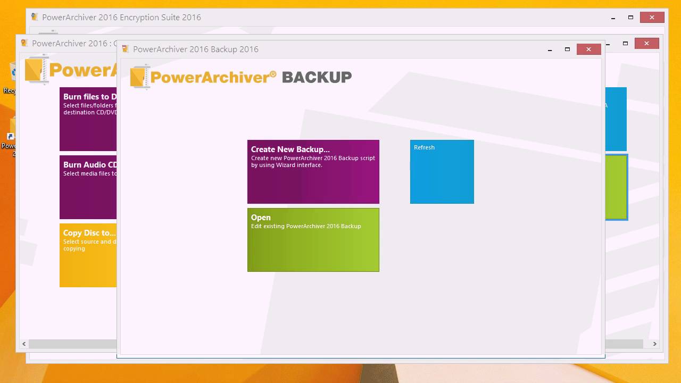Maximize the Encryption Suite 2016 window
681x383 pixels.
point(630,18)
